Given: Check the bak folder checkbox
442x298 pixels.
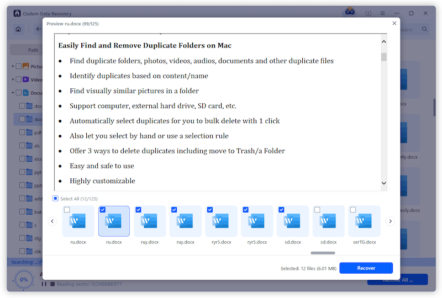Looking at the screenshot, I should tap(22, 212).
